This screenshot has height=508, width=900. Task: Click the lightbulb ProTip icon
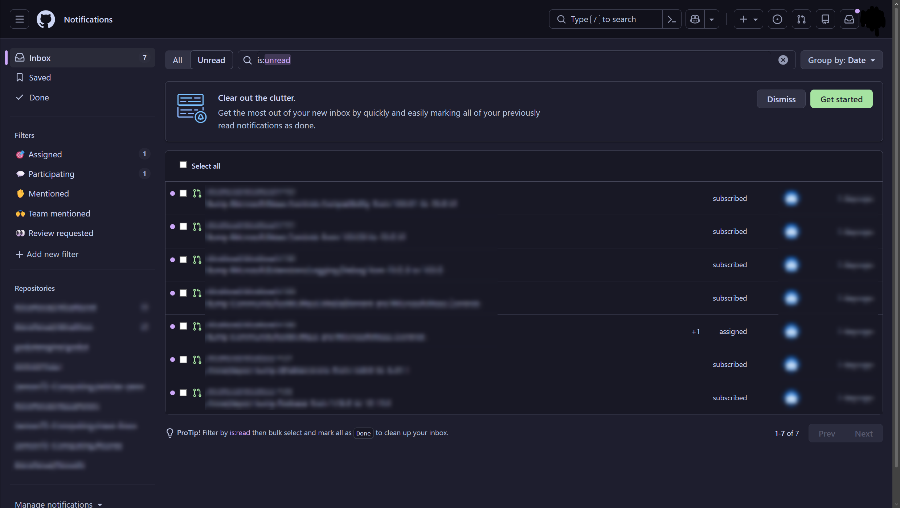(x=169, y=433)
